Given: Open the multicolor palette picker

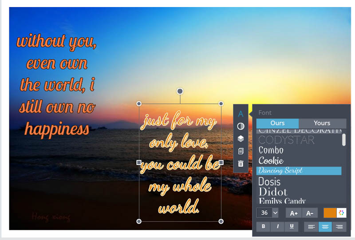Looking at the screenshot, I should (341, 213).
